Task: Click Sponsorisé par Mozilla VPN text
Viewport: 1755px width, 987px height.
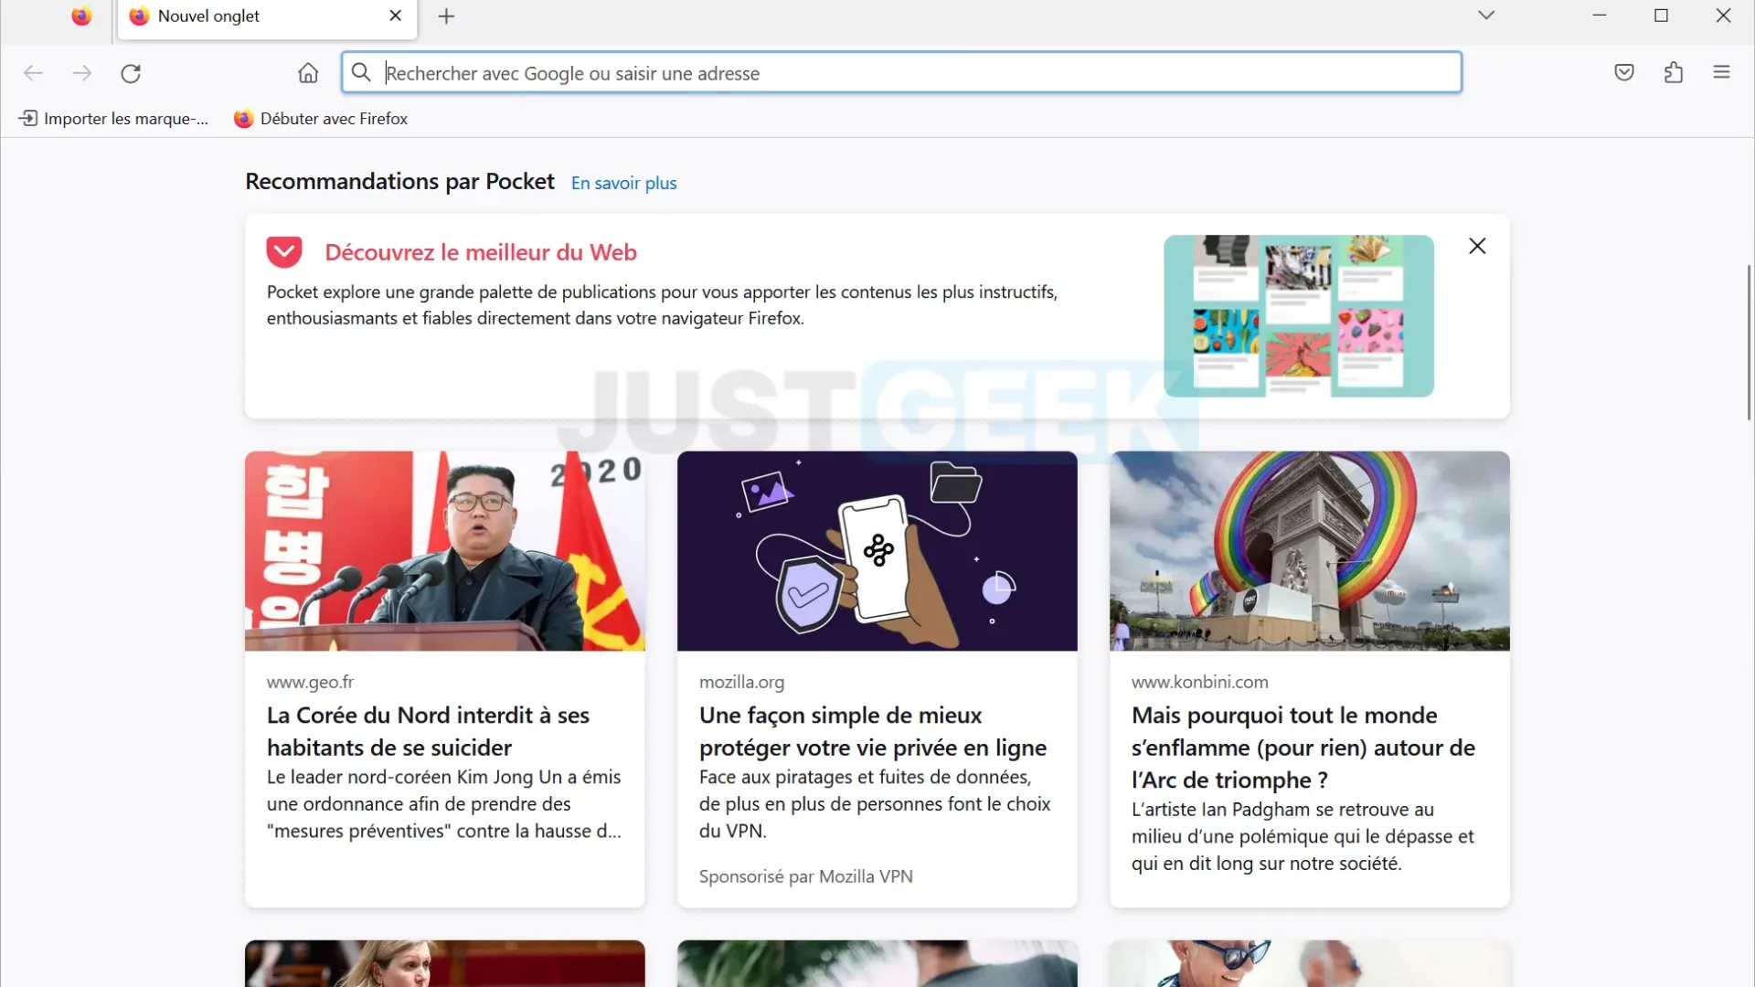Action: [806, 876]
